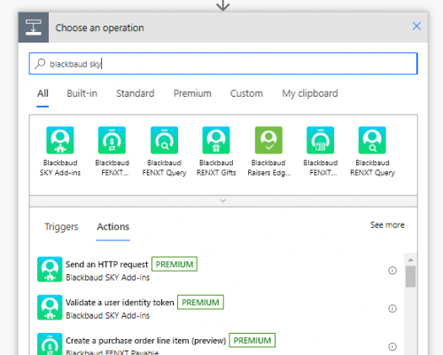The width and height of the screenshot is (443, 355).
Task: Click the PREMIUM badge on Send an HTTP request
Action: click(x=175, y=264)
